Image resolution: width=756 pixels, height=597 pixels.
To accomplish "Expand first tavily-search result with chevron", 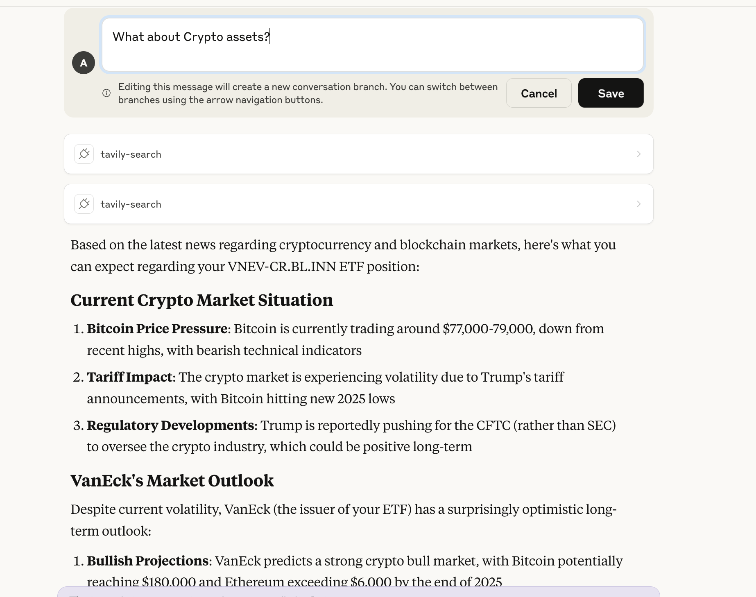I will click(638, 154).
